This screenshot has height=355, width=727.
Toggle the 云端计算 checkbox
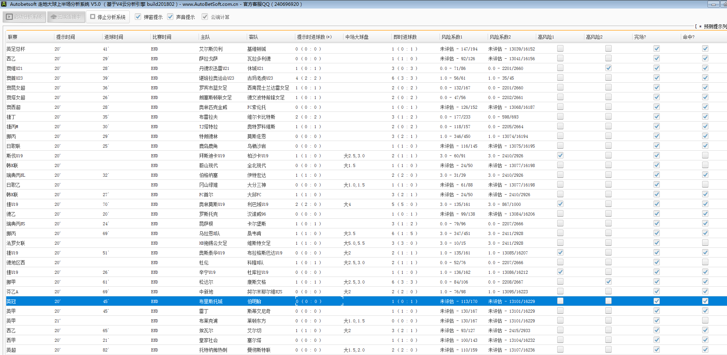tap(205, 17)
